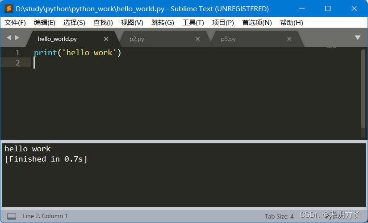
Task: Click the hello work output line
Action: point(28,149)
